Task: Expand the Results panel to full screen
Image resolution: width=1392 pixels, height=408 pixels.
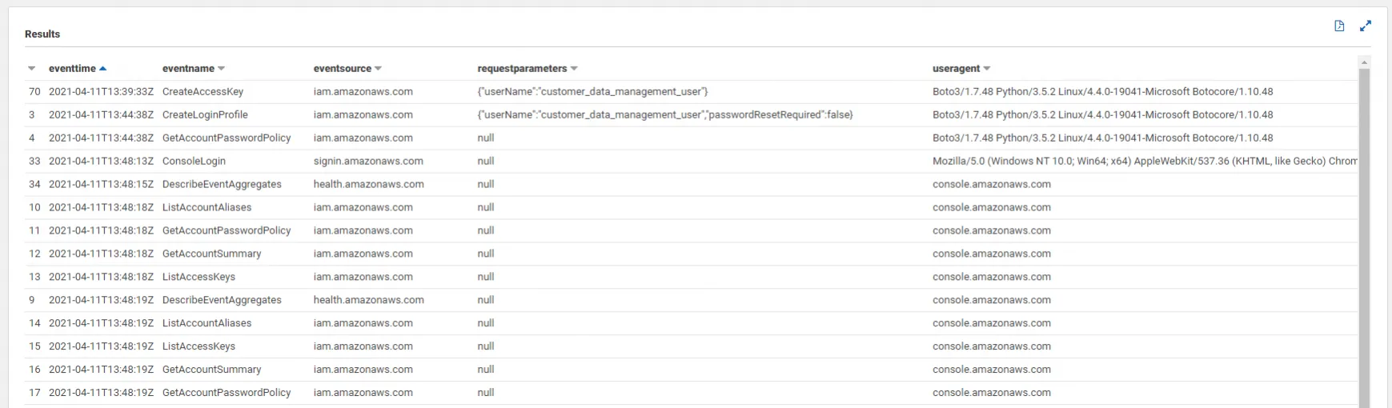Action: point(1366,26)
